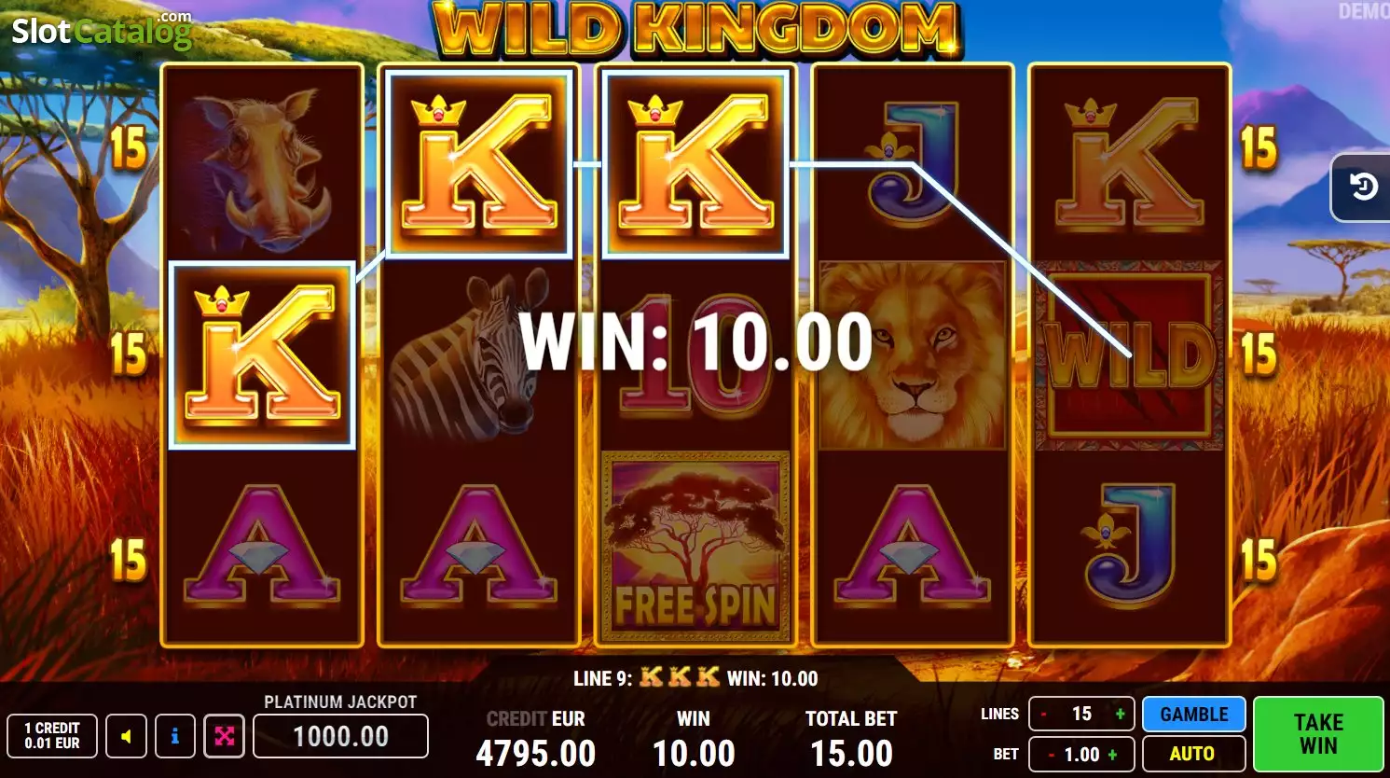This screenshot has height=778, width=1390.
Task: Click the Gamble button
Action: [x=1193, y=715]
